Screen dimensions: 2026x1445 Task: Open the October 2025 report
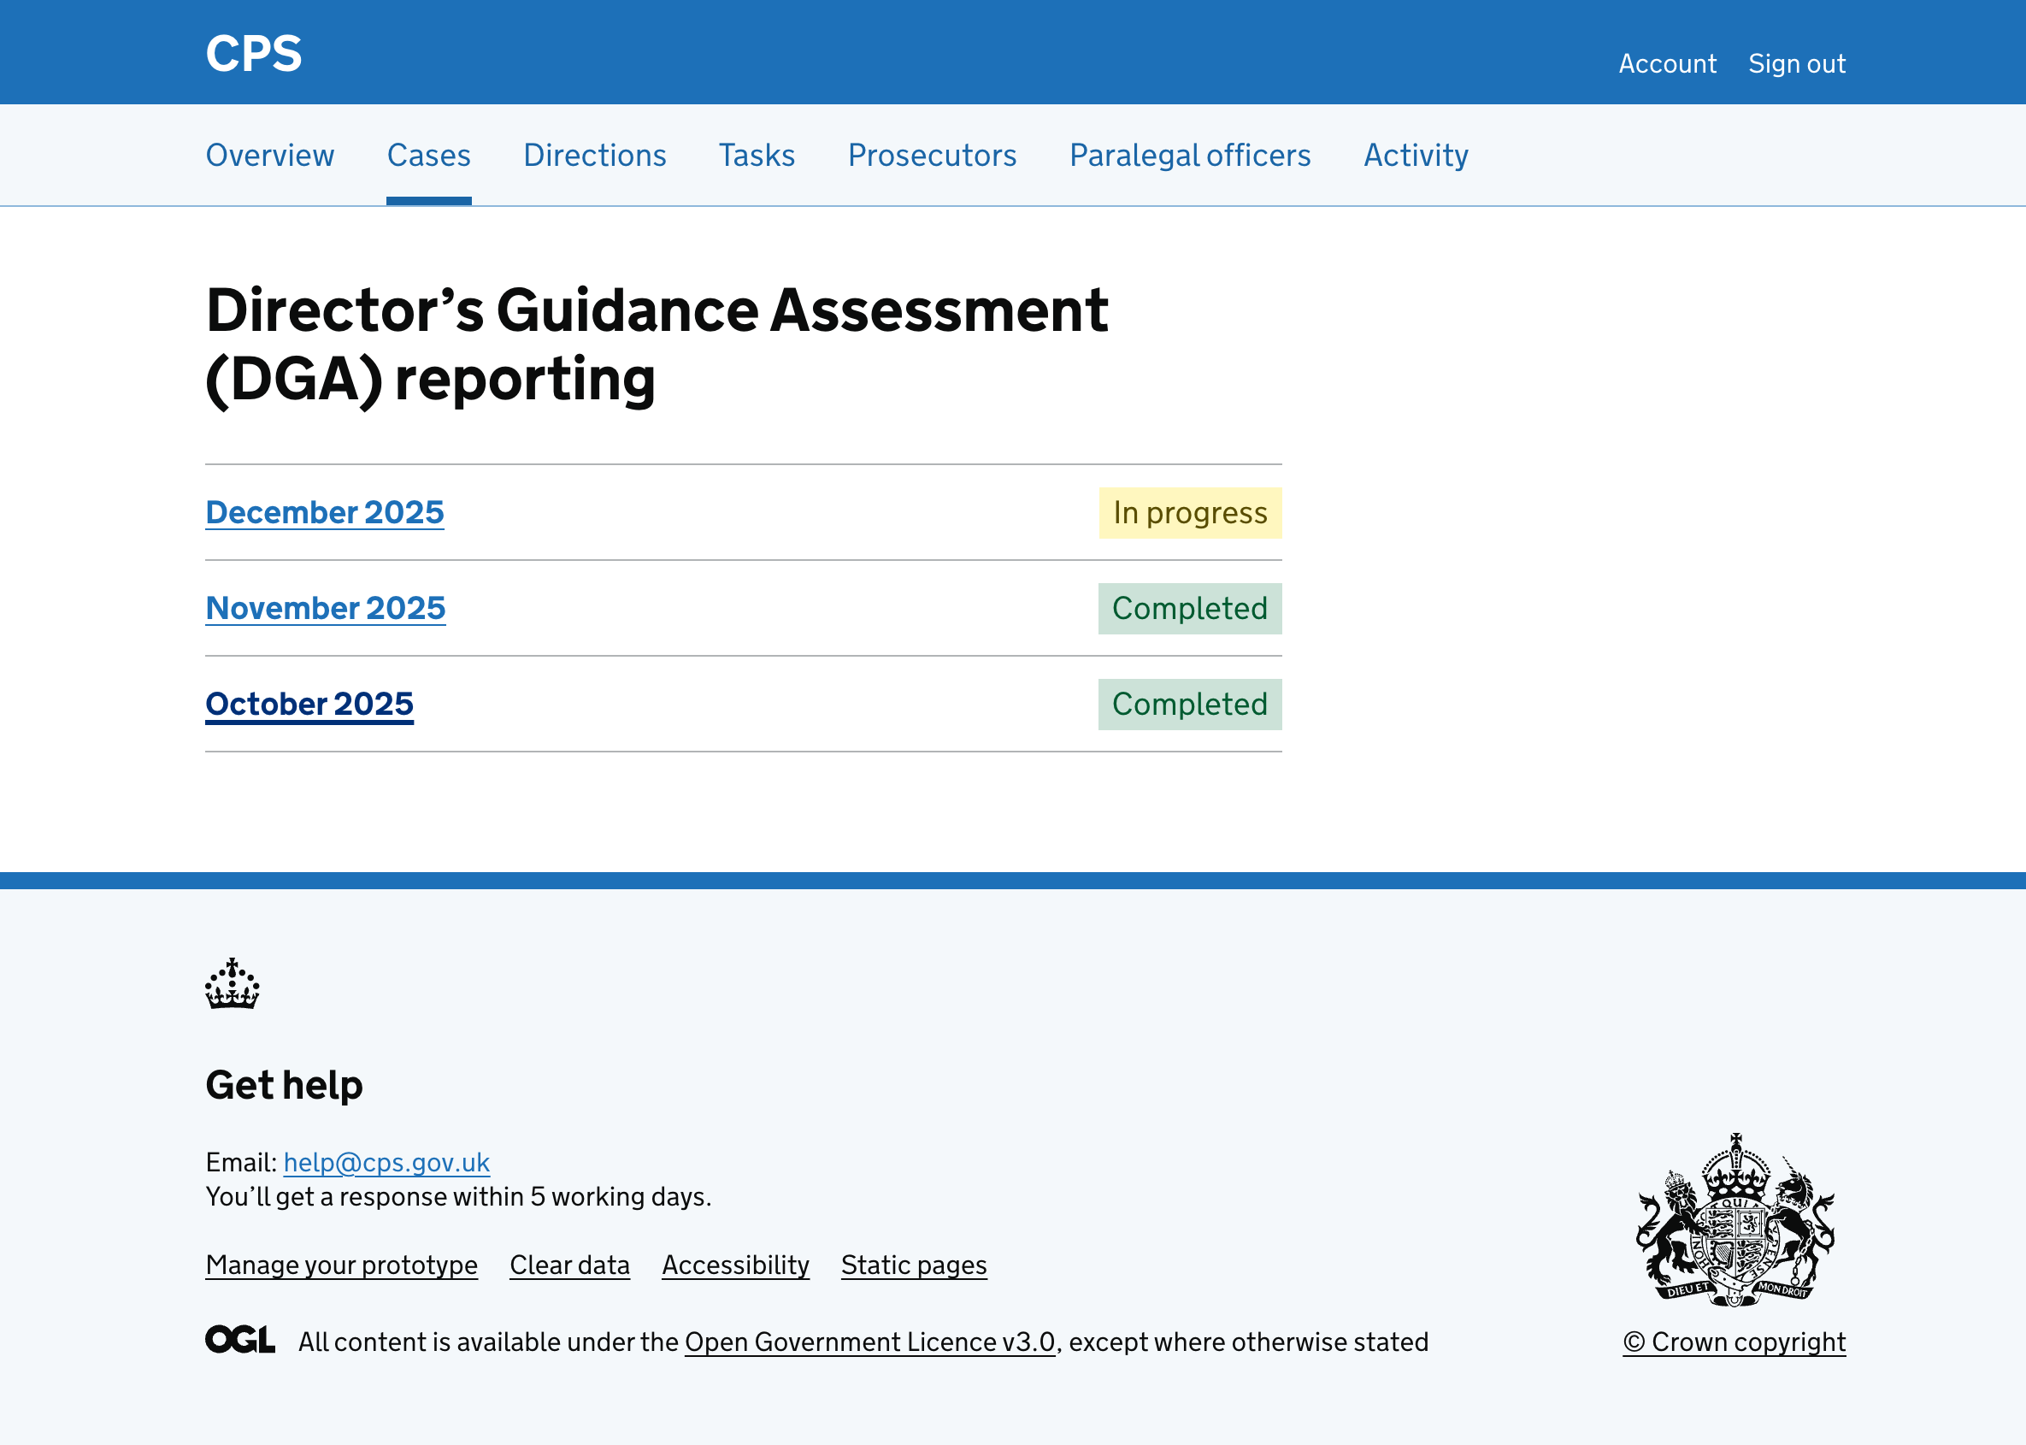[309, 704]
